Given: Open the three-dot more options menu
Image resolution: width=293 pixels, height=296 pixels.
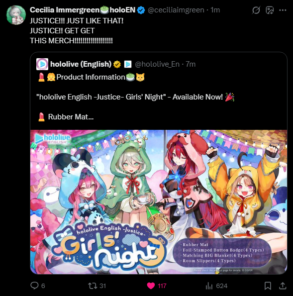Looking at the screenshot, I should coord(283,10).
